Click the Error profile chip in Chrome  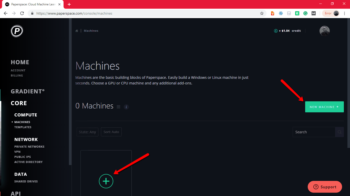[331, 13]
